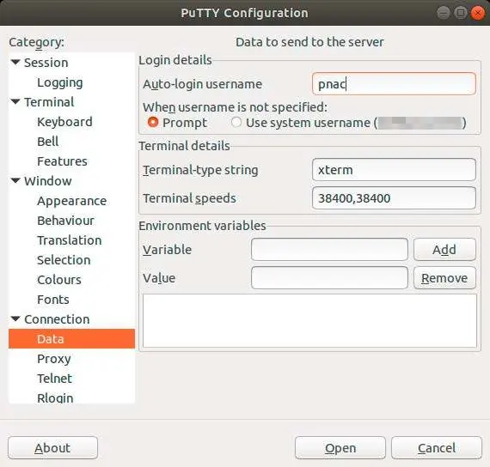490x467 pixels.
Task: Minimize the PuTTY Configuration window
Action: (x=443, y=13)
